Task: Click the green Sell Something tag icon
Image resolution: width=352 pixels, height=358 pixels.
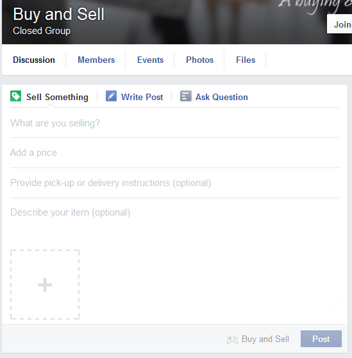Action: (16, 96)
